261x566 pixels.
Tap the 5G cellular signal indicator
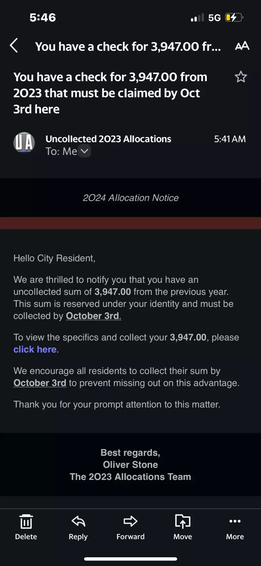pos(215,18)
